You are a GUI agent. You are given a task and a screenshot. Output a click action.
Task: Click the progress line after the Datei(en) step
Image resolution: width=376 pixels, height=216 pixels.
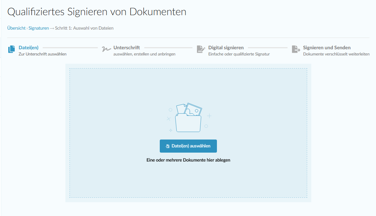(70, 48)
